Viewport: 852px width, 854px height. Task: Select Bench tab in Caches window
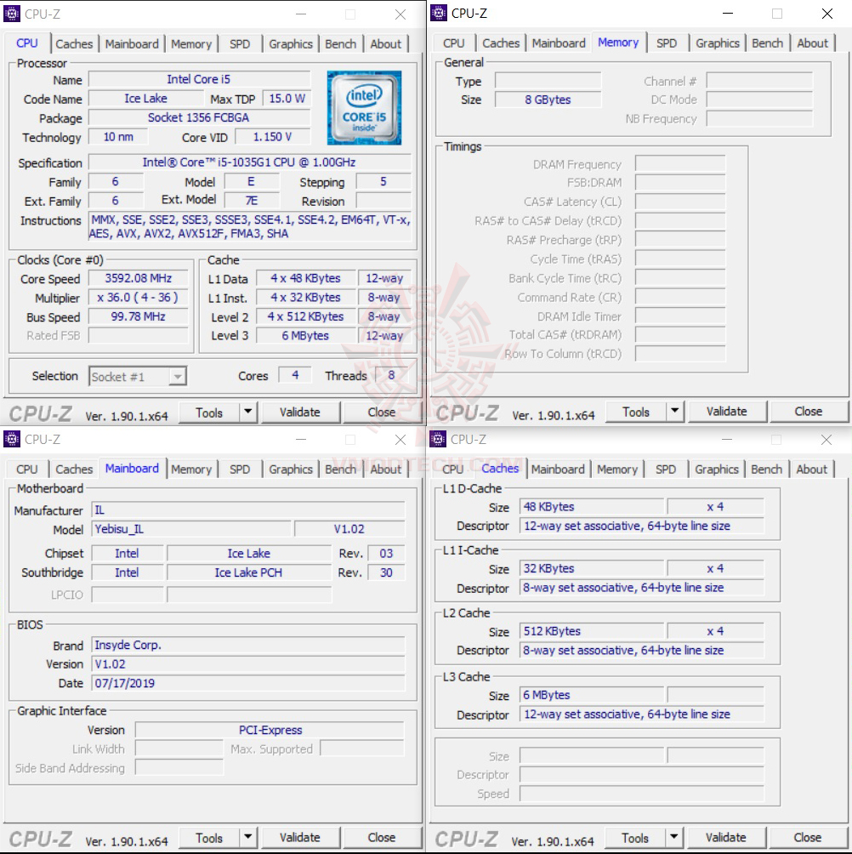click(766, 469)
